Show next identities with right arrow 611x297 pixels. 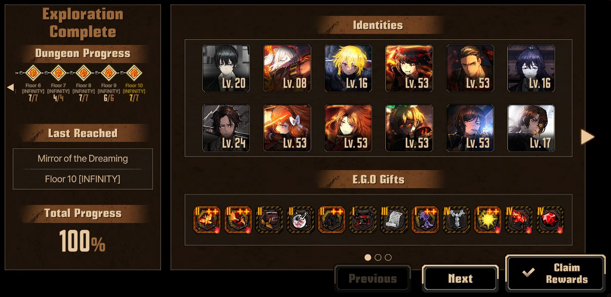pos(587,137)
